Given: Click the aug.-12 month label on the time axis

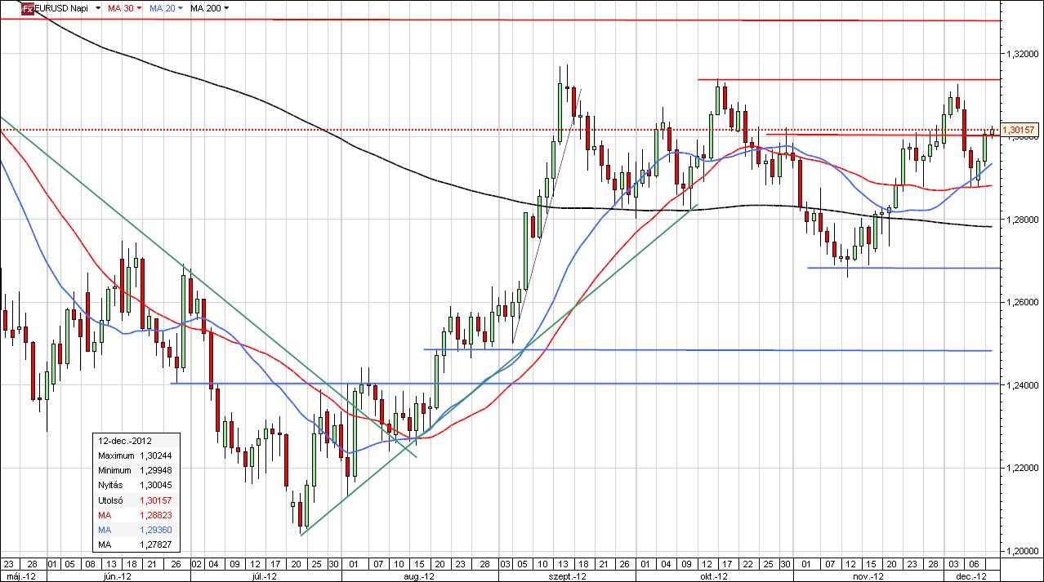Looking at the screenshot, I should [x=418, y=576].
